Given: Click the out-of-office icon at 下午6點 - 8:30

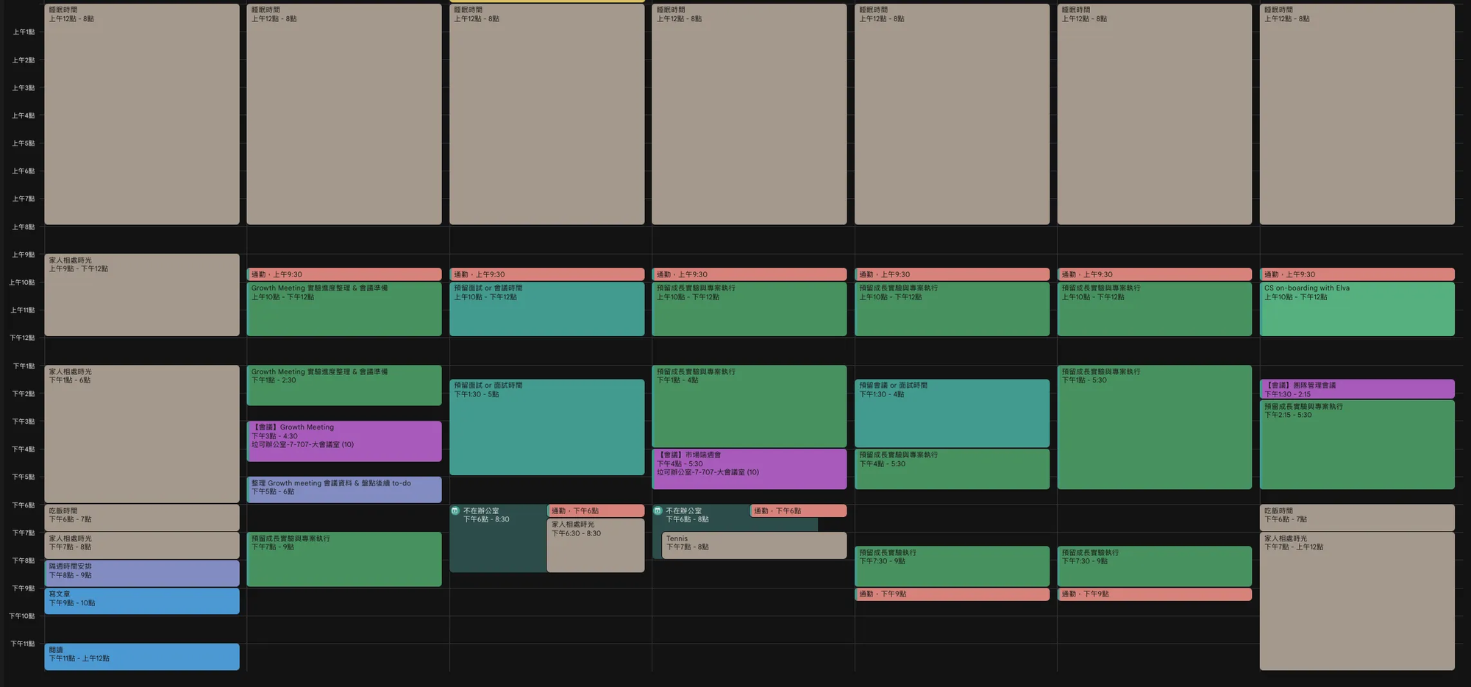Looking at the screenshot, I should pos(455,510).
